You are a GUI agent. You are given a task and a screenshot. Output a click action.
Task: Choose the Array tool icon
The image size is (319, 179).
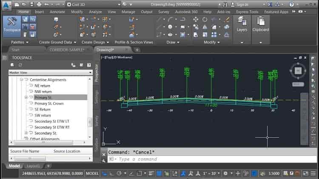tap(214, 35)
